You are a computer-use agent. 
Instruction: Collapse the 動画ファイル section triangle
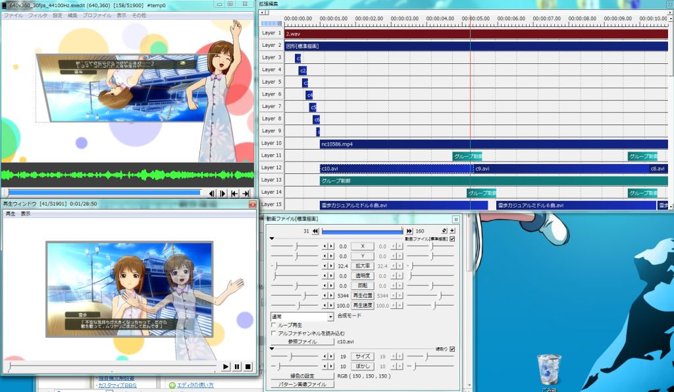tap(272, 238)
